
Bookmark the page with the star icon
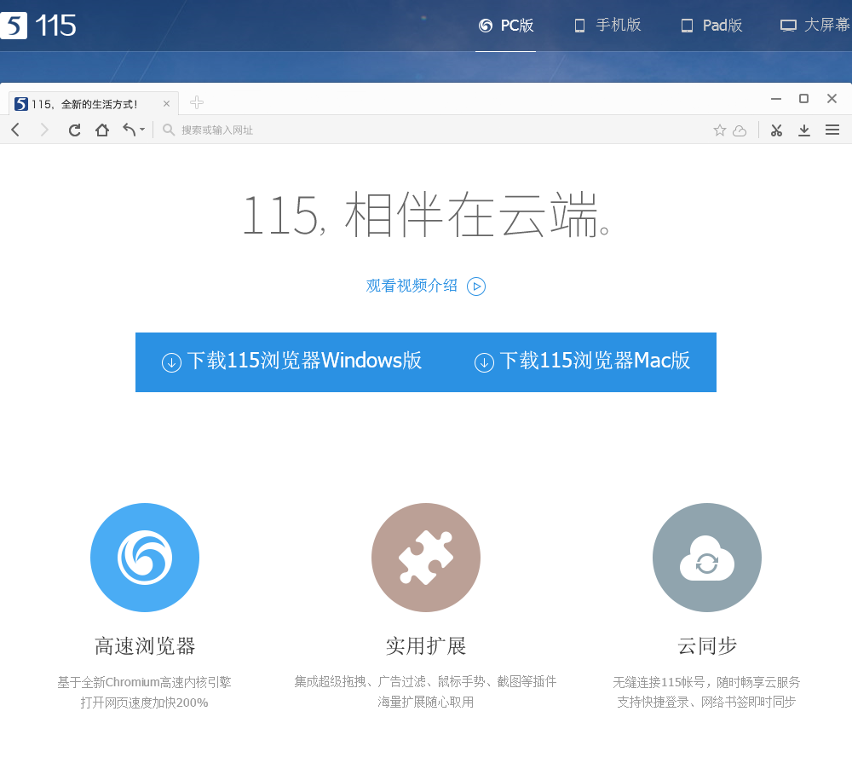pos(719,130)
